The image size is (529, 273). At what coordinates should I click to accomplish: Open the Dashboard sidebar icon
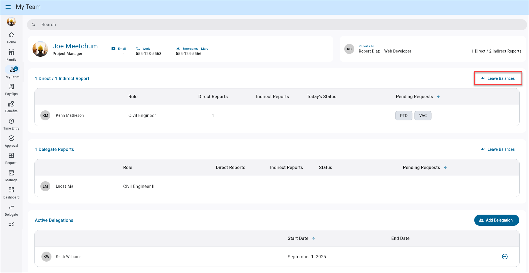[11, 190]
